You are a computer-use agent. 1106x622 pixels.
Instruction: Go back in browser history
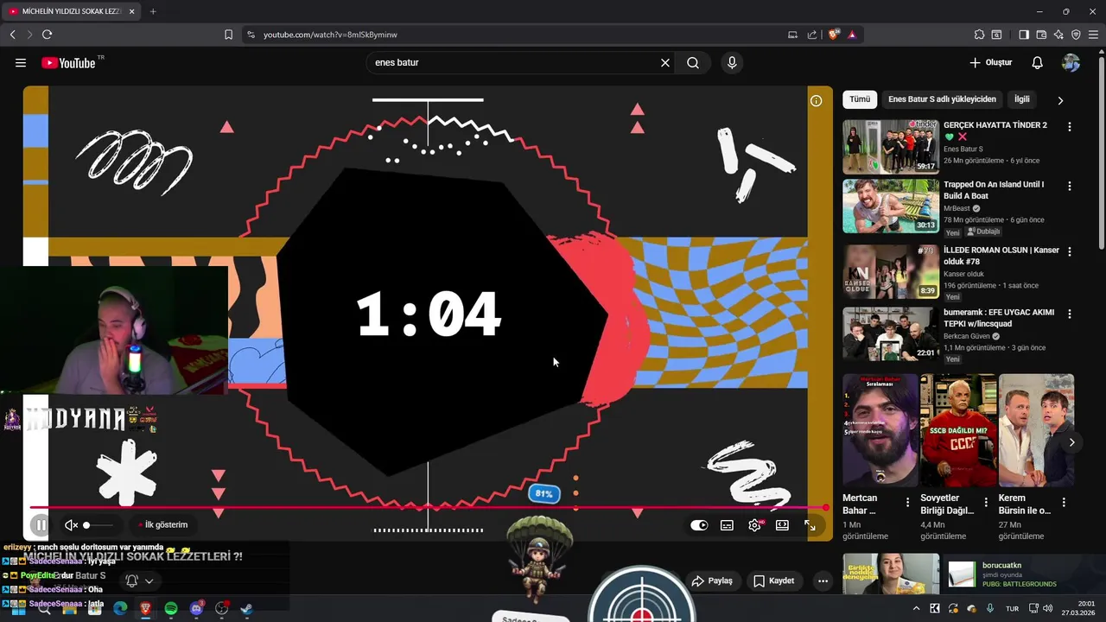coord(12,35)
